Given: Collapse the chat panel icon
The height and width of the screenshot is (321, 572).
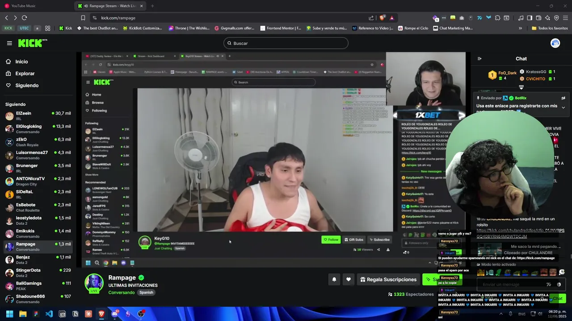Looking at the screenshot, I should pyautogui.click(x=479, y=58).
